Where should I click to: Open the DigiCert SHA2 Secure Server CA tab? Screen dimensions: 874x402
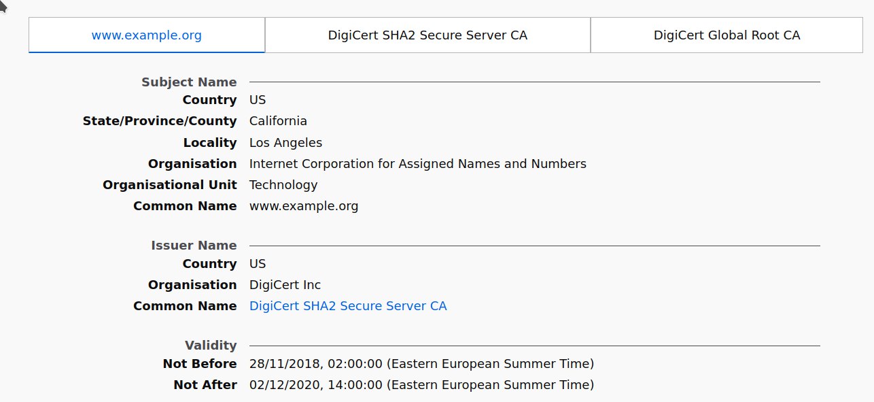[427, 35]
